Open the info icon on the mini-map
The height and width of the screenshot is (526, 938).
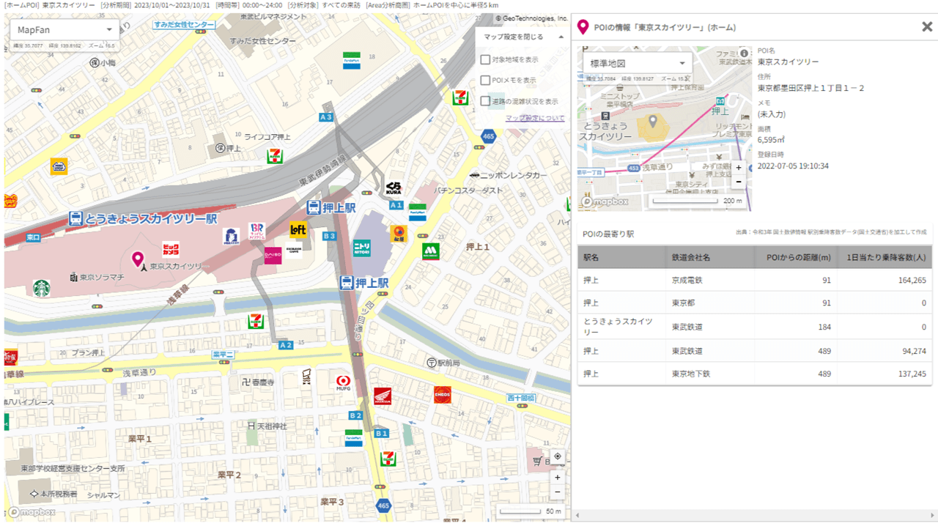point(744,52)
